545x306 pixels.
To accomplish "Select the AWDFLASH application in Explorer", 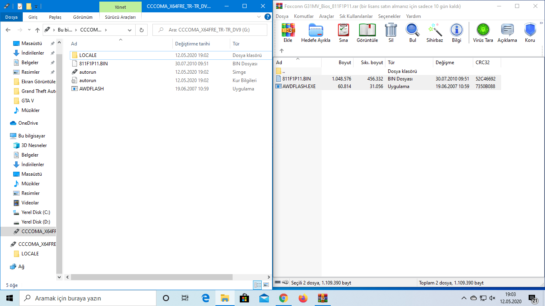I will (91, 89).
